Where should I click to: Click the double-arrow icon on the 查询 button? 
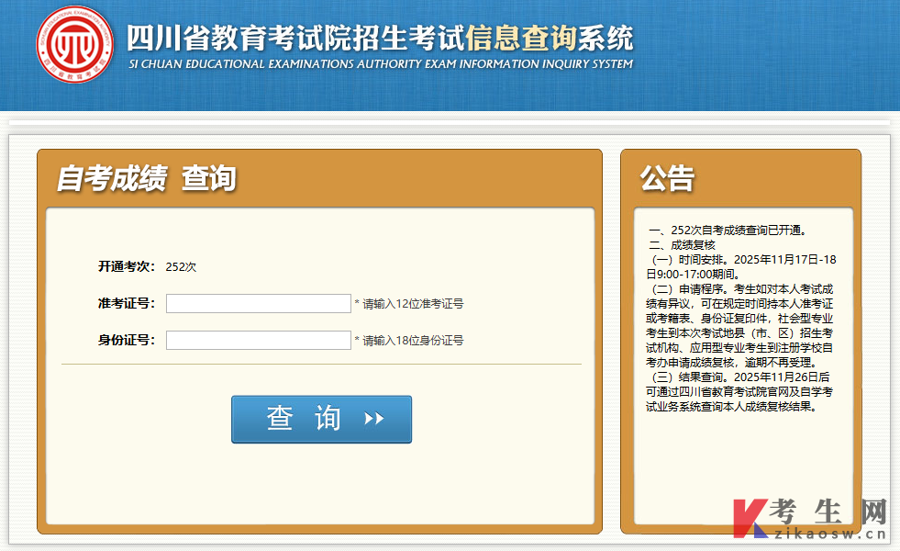coord(373,418)
